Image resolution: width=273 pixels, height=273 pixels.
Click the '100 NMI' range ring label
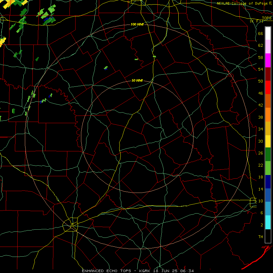pyautogui.click(x=137, y=24)
